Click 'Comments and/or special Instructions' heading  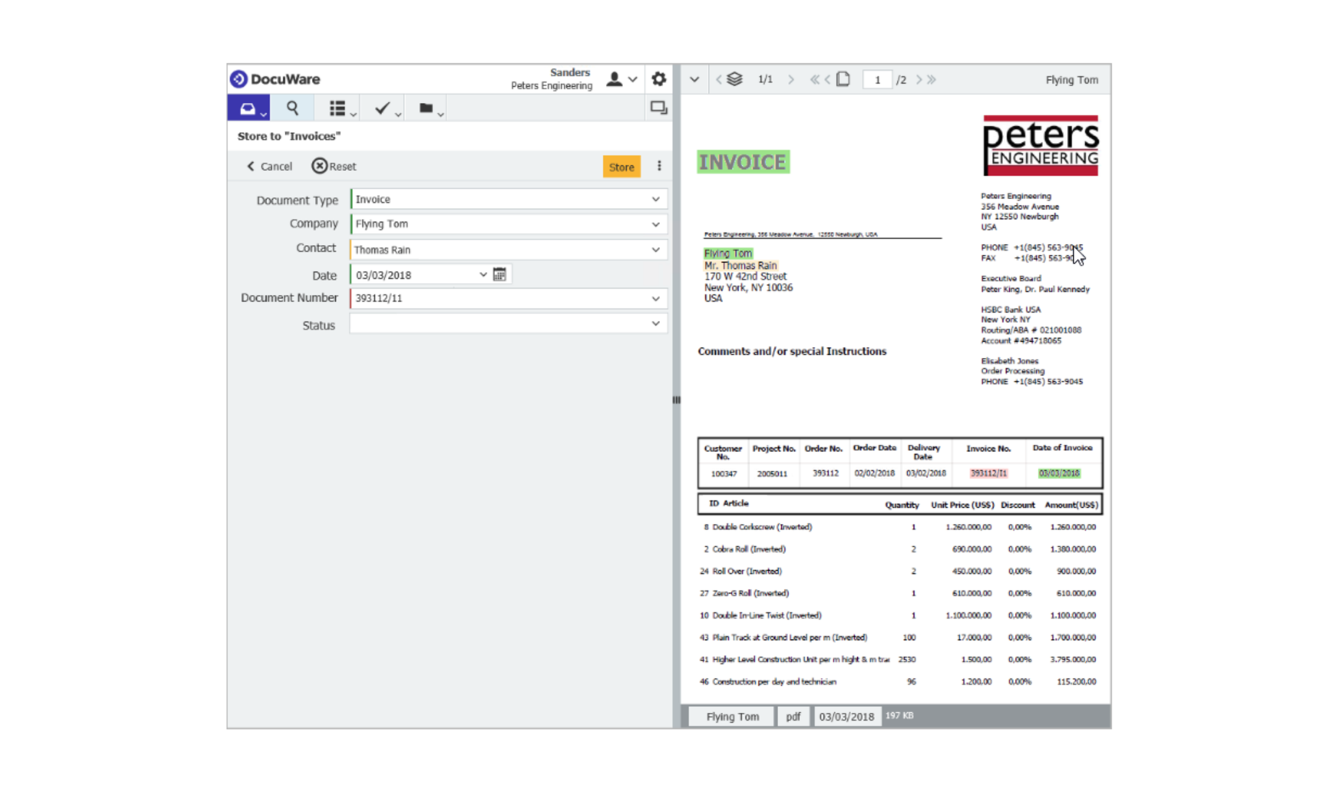[x=792, y=352]
